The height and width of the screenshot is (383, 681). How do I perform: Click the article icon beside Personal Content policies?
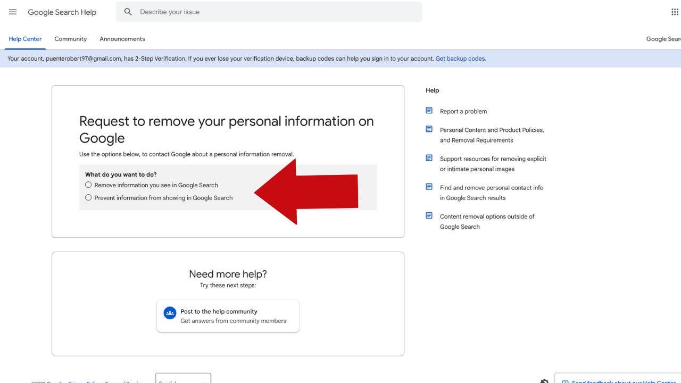click(x=429, y=129)
